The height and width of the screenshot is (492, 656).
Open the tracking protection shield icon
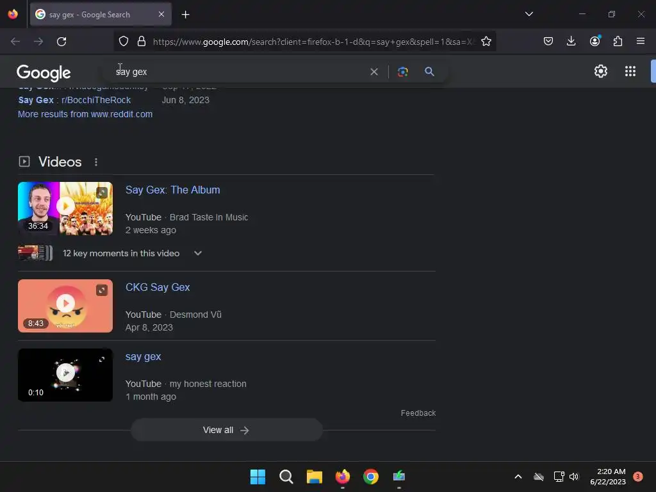124,42
